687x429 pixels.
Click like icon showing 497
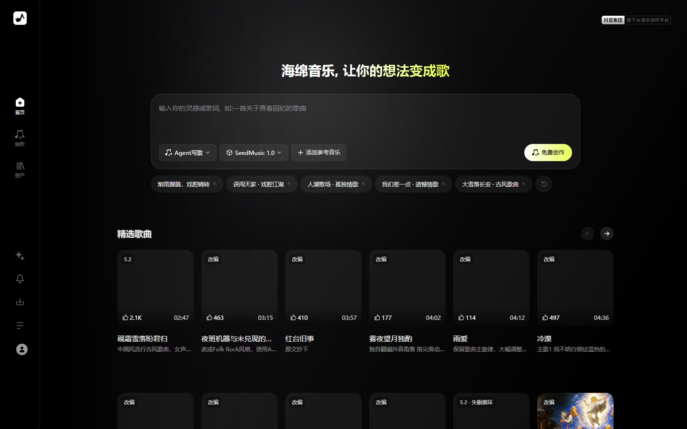click(x=545, y=317)
